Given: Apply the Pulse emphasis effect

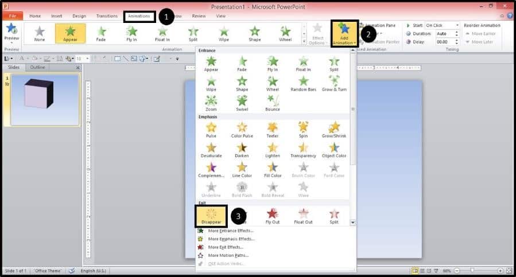Looking at the screenshot, I should tap(211, 130).
